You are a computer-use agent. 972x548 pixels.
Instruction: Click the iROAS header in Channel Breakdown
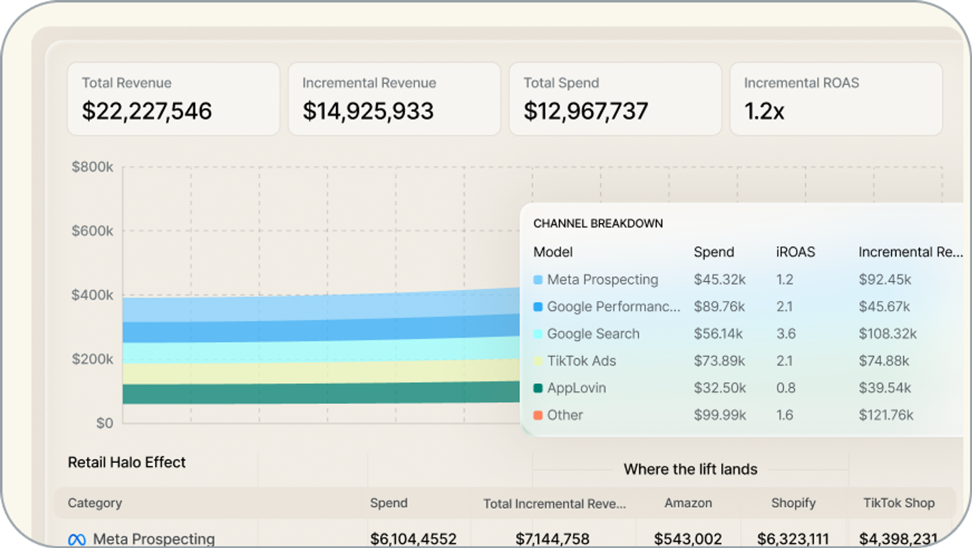pyautogui.click(x=795, y=252)
